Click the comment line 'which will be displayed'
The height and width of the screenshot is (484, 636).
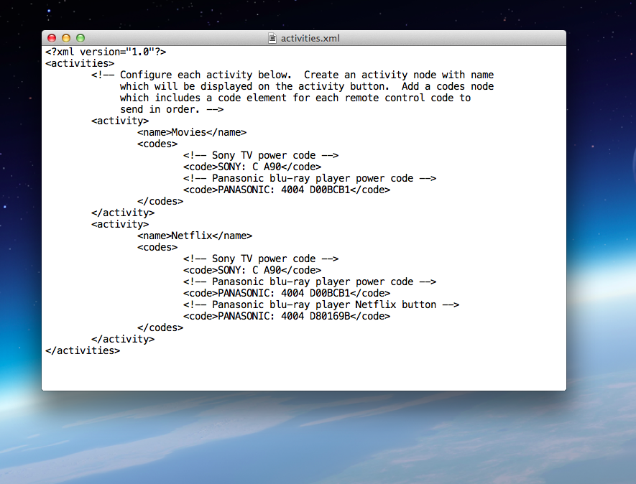click(307, 86)
